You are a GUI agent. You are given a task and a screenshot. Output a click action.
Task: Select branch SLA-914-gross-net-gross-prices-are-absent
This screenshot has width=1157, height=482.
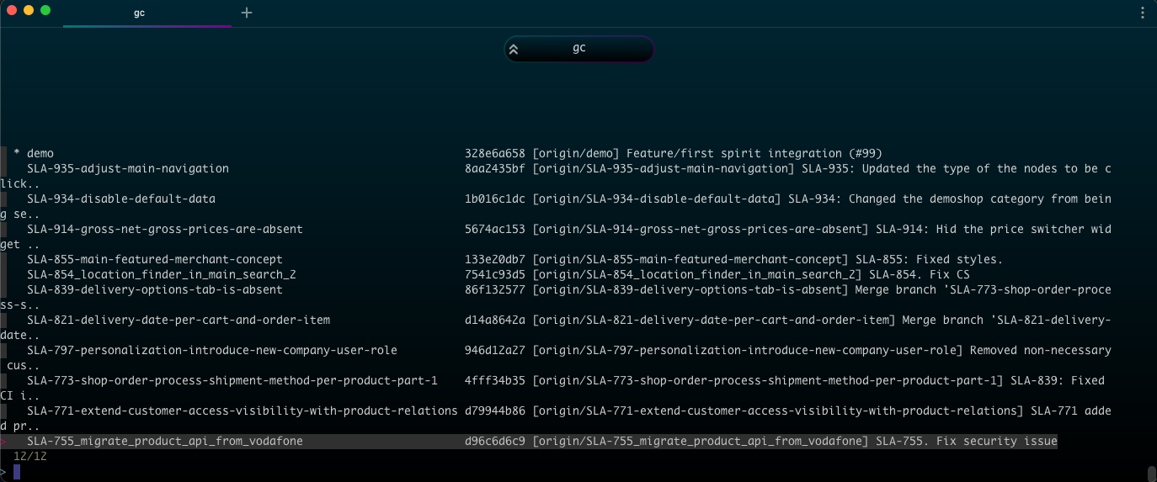coord(165,230)
